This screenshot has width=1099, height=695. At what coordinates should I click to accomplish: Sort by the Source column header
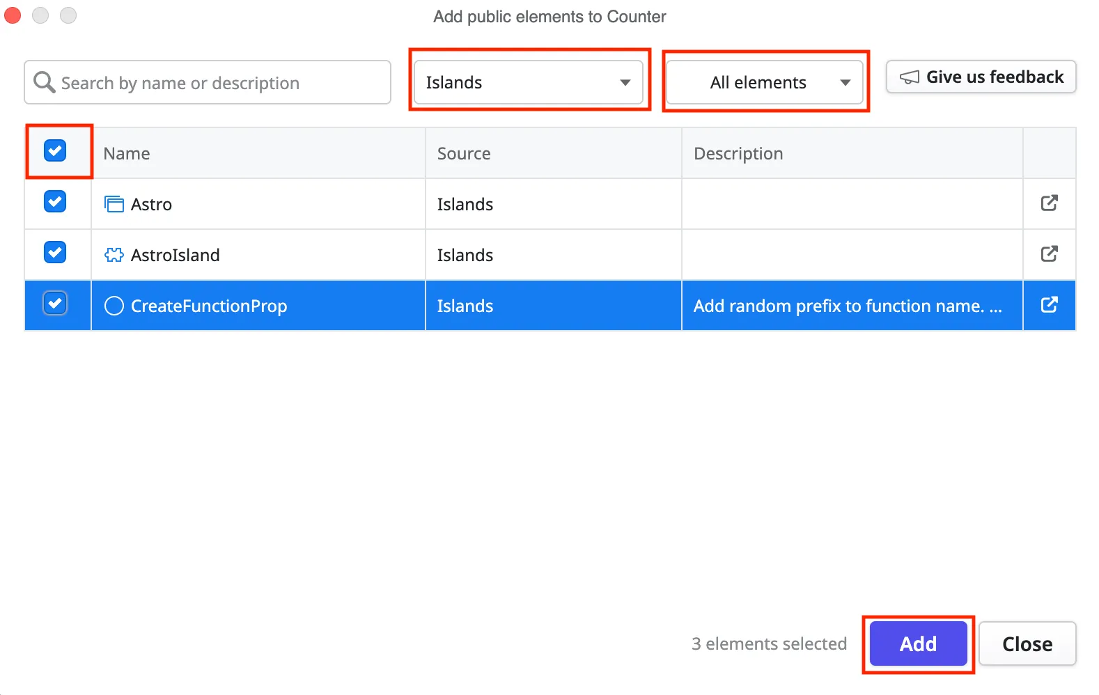(553, 153)
